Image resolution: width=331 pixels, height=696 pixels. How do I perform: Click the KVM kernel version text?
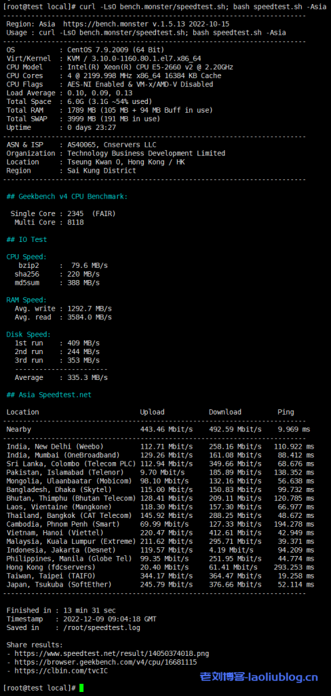click(x=134, y=58)
